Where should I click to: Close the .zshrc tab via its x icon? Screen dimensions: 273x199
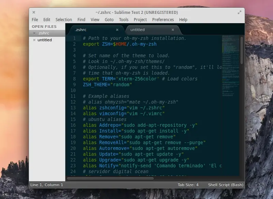coord(117,30)
